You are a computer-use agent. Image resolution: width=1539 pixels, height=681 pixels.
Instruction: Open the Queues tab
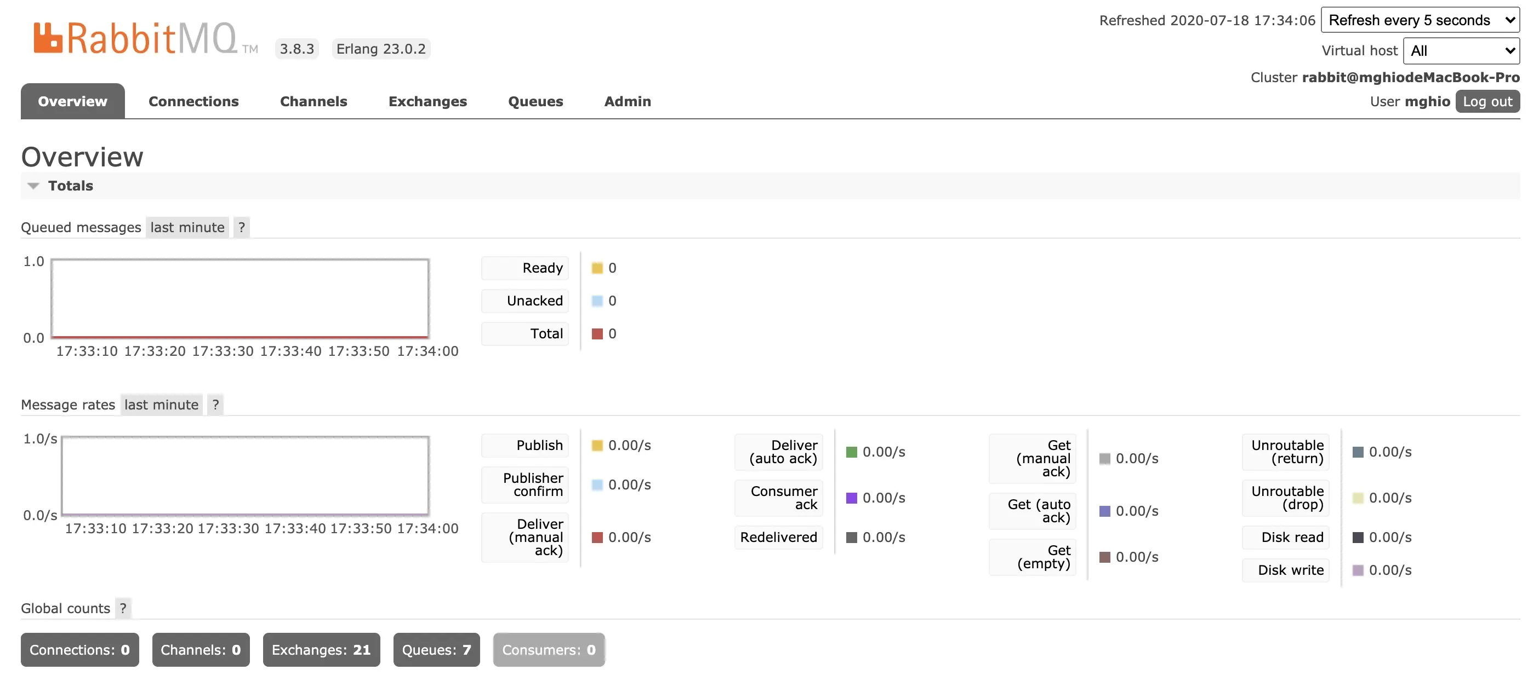click(535, 101)
